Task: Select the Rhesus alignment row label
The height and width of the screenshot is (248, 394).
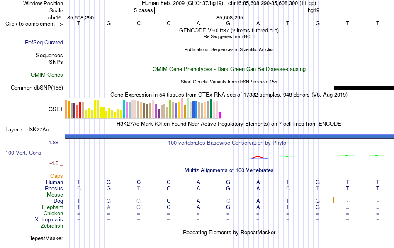Action: coord(54,188)
